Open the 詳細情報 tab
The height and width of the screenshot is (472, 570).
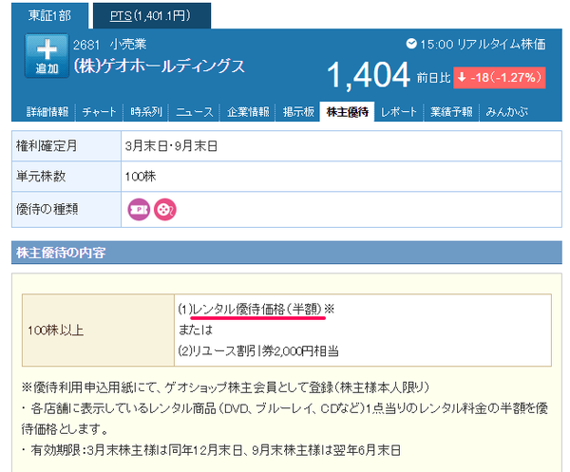click(47, 112)
